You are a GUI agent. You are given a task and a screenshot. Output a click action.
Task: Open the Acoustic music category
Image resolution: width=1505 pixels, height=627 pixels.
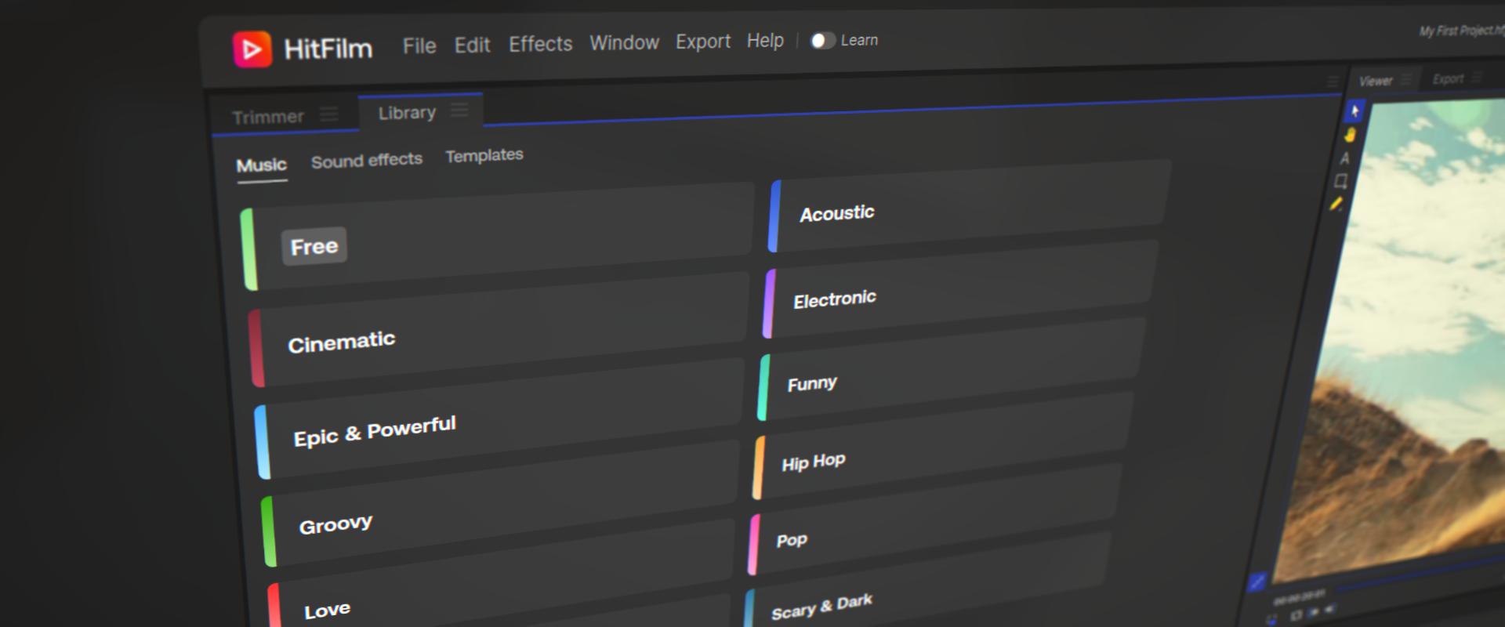coord(970,205)
